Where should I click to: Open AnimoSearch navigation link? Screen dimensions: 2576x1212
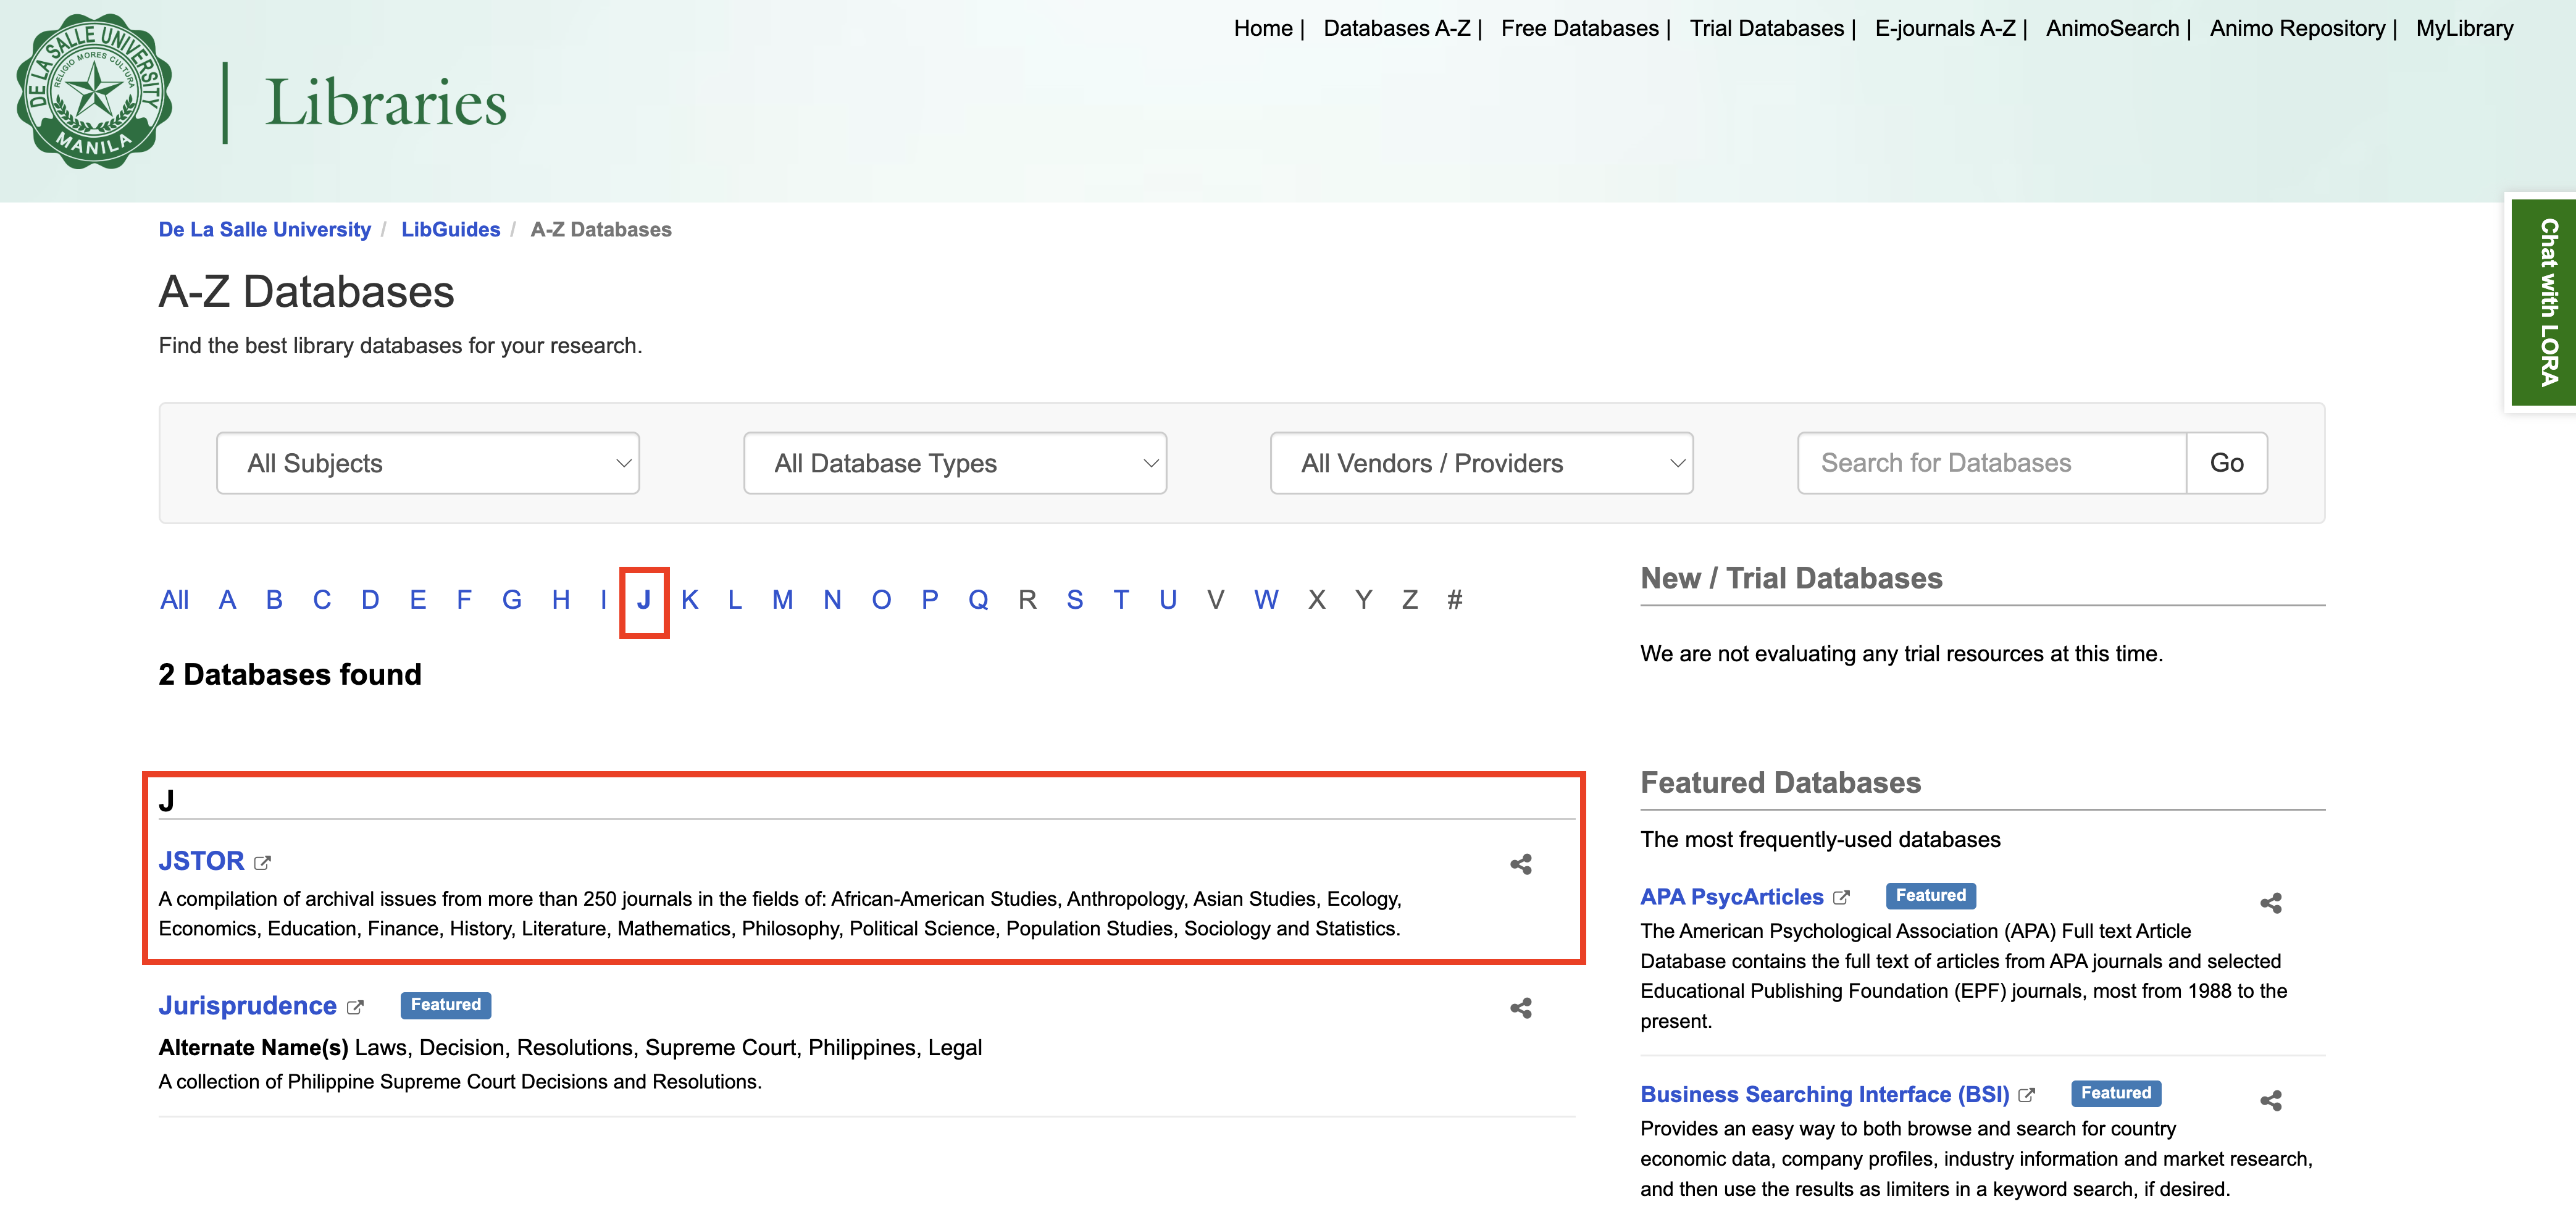2112,28
